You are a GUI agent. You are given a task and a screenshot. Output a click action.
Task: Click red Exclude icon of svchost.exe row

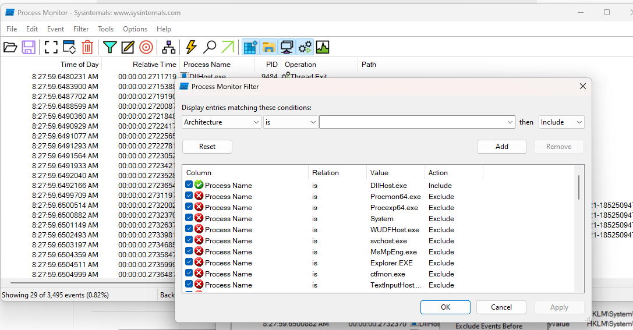pyautogui.click(x=199, y=240)
